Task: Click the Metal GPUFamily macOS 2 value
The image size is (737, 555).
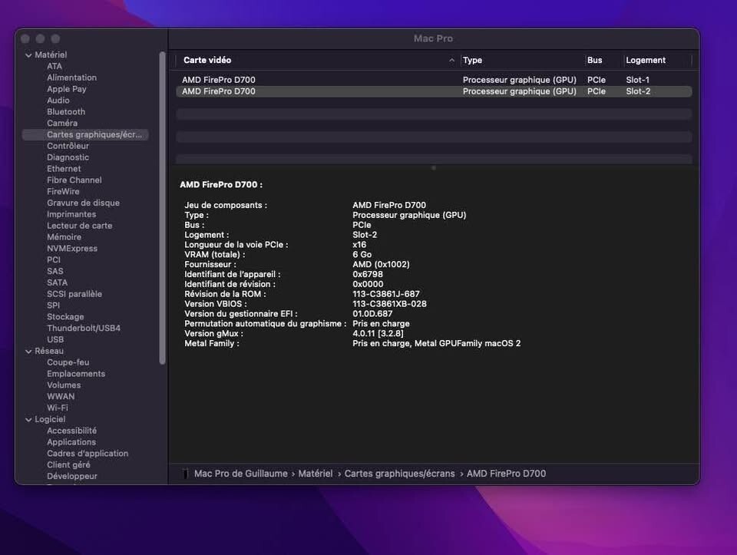Action: tap(437, 343)
